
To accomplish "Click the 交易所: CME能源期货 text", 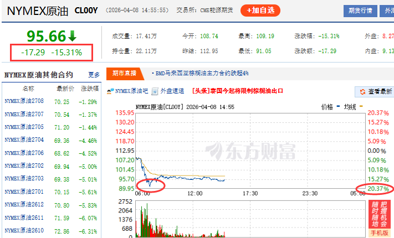I will [x=204, y=11].
